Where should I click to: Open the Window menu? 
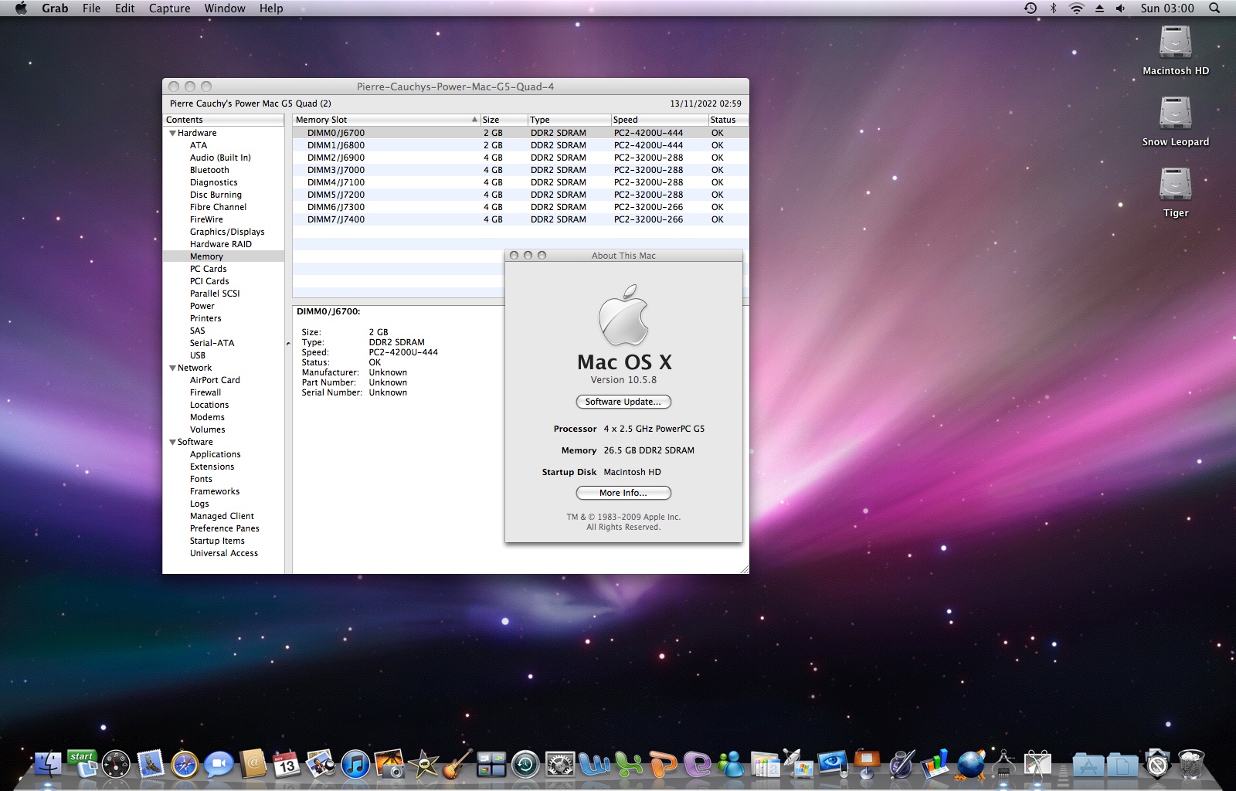click(225, 8)
